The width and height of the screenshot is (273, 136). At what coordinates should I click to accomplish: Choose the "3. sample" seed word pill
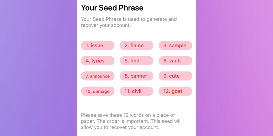(x=175, y=45)
